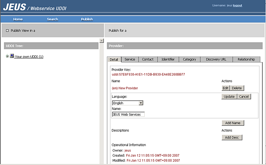Click the Add Name button
Screen dimensions: 266x165
(x=233, y=123)
